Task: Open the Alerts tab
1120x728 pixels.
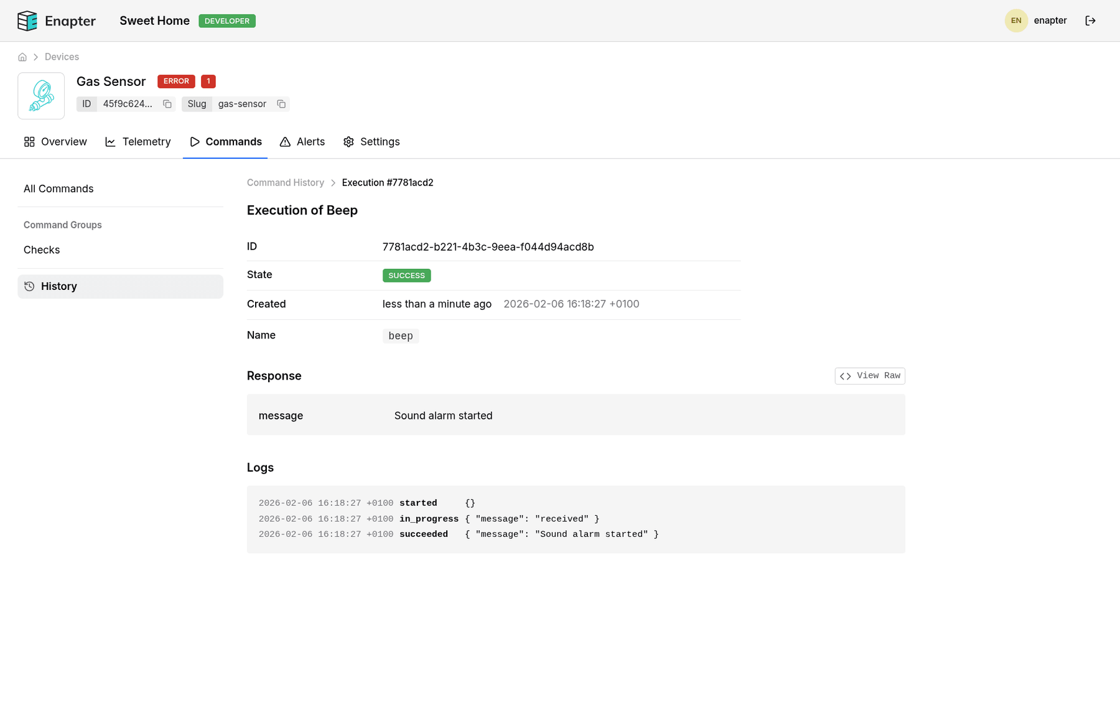Action: coord(302,142)
